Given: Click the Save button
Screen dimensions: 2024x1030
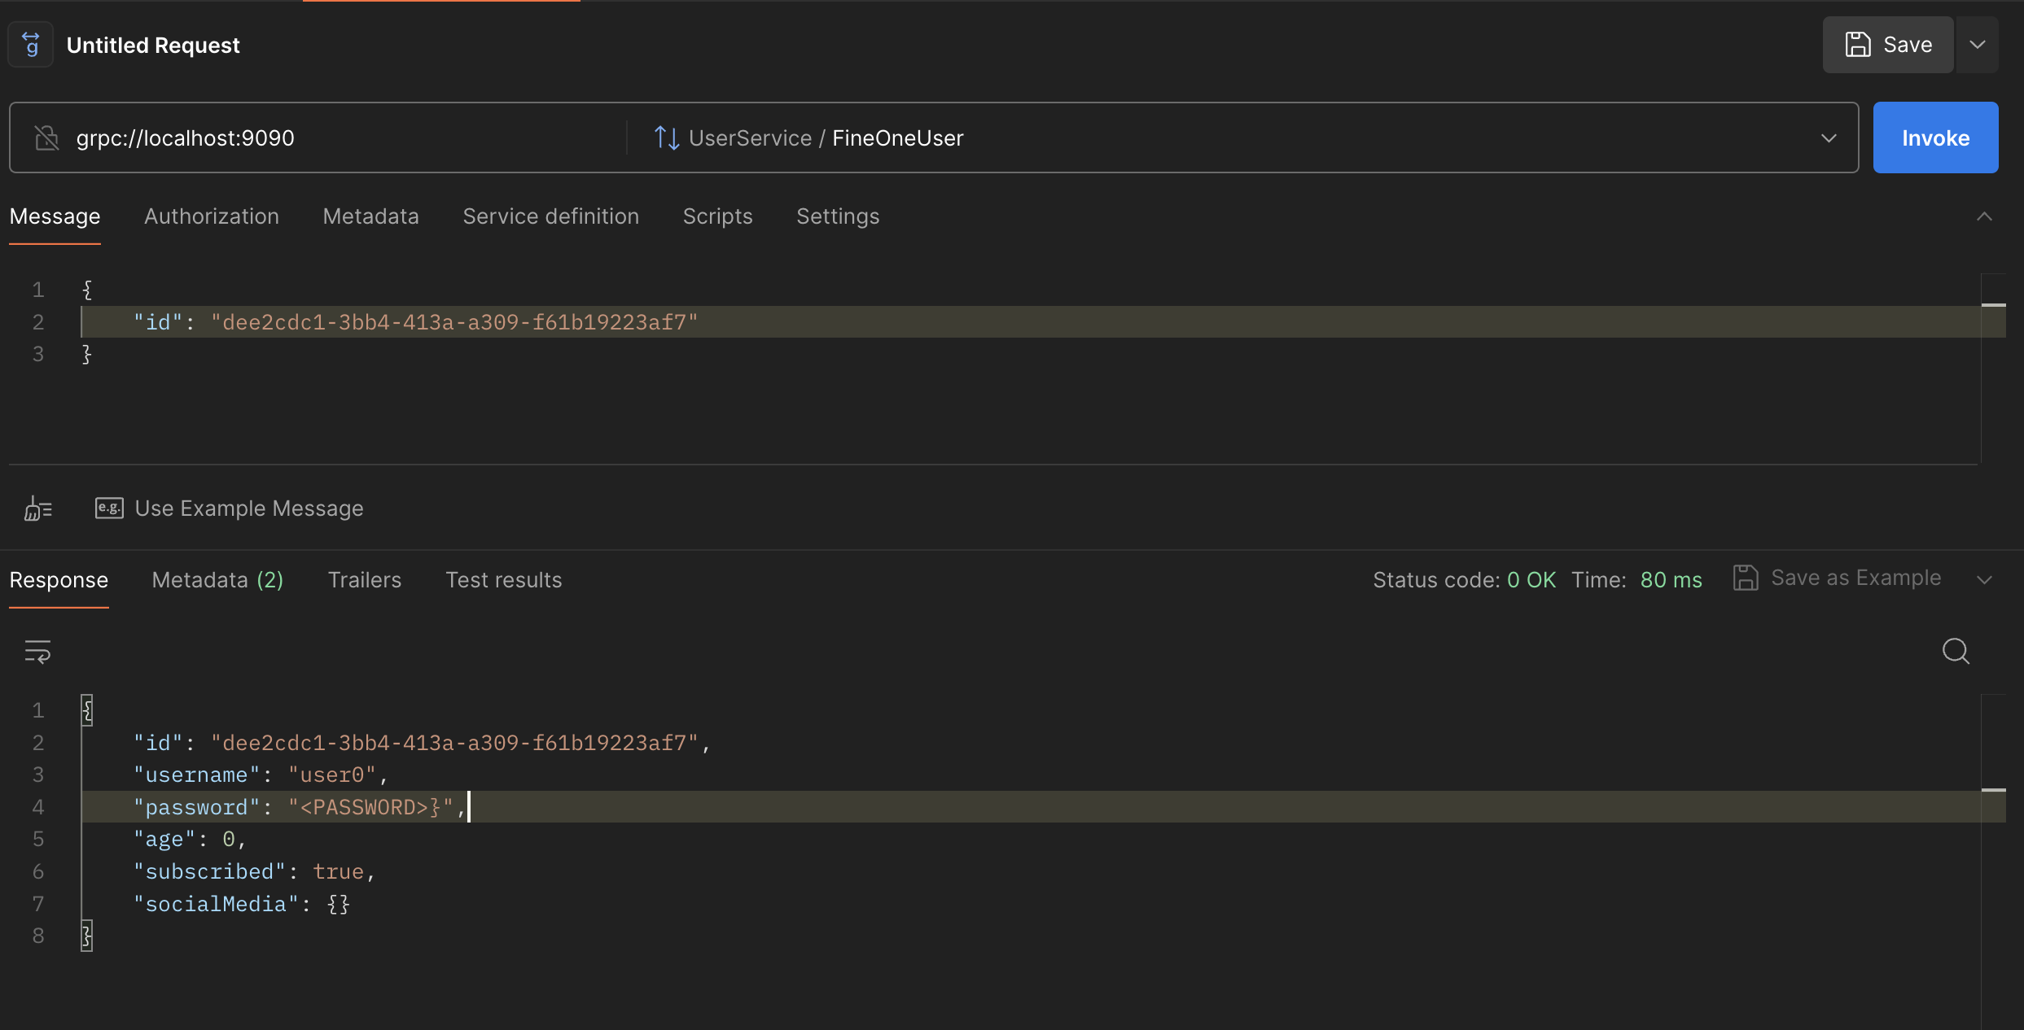Looking at the screenshot, I should click(x=1888, y=45).
